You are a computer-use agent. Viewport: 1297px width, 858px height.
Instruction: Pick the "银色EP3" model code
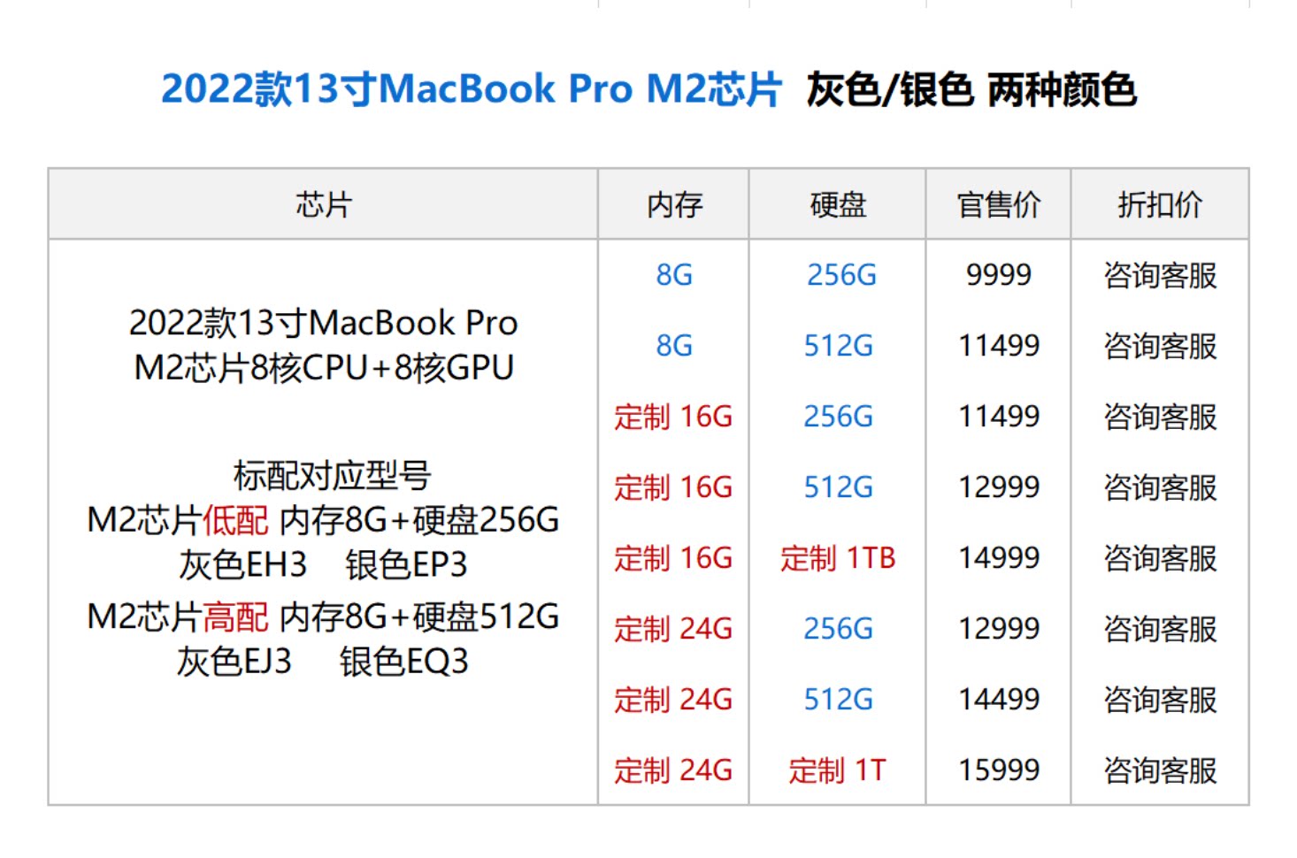pos(406,564)
